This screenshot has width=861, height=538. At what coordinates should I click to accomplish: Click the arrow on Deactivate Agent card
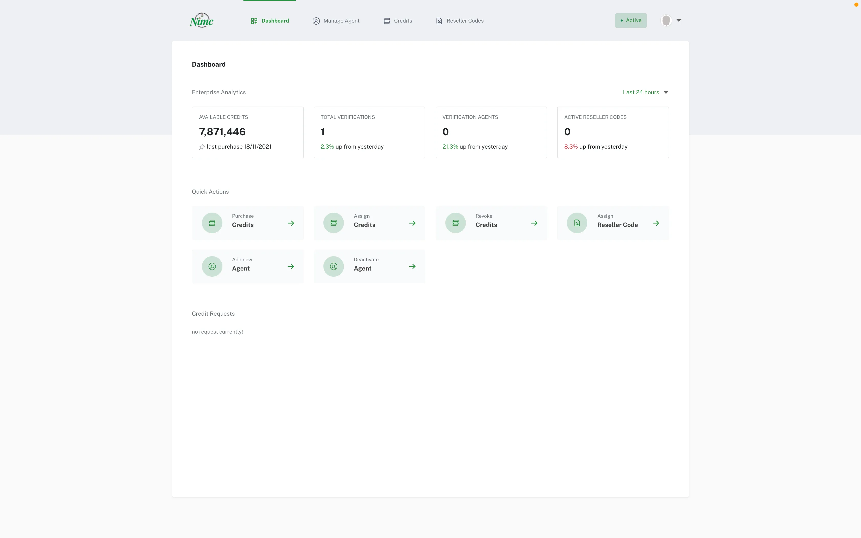[412, 266]
